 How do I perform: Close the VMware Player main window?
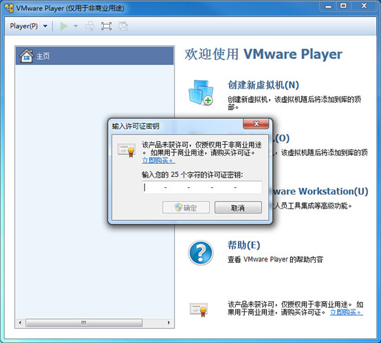(x=364, y=6)
